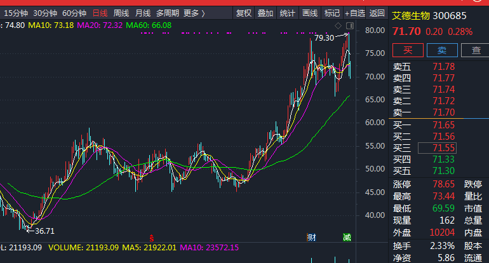
Task: Select 卖五 price 71.78
Action: 444,67
